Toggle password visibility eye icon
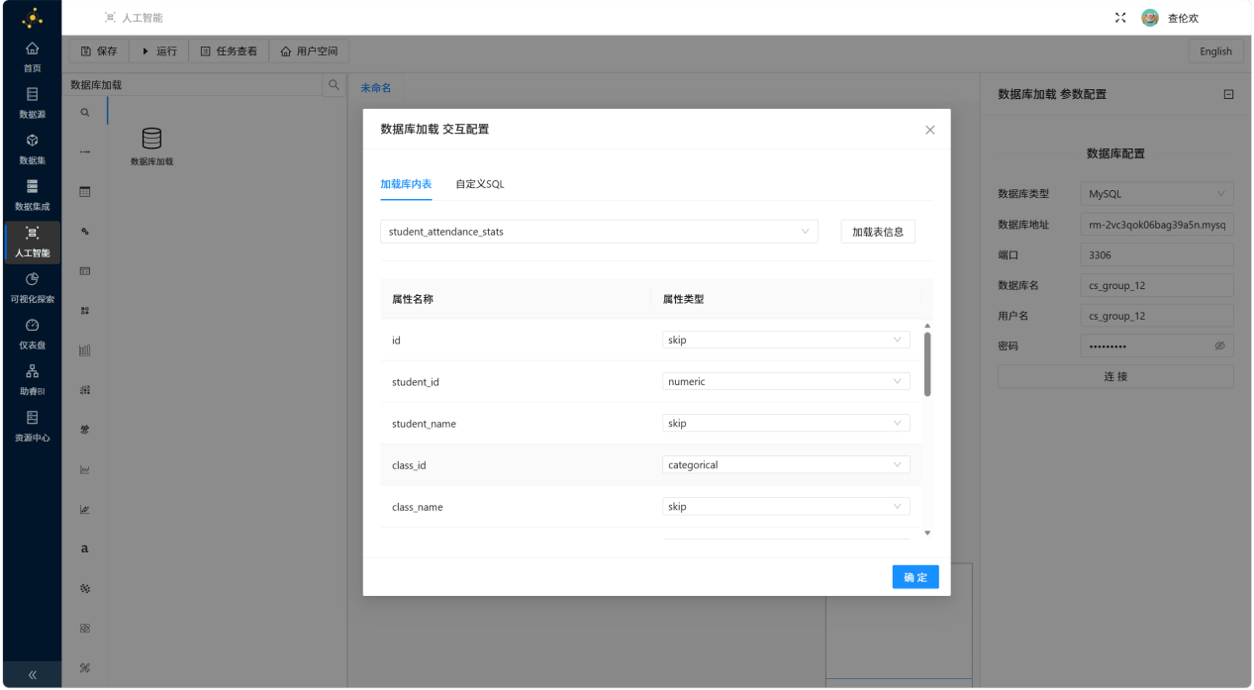The height and width of the screenshot is (690, 1254). [1219, 346]
